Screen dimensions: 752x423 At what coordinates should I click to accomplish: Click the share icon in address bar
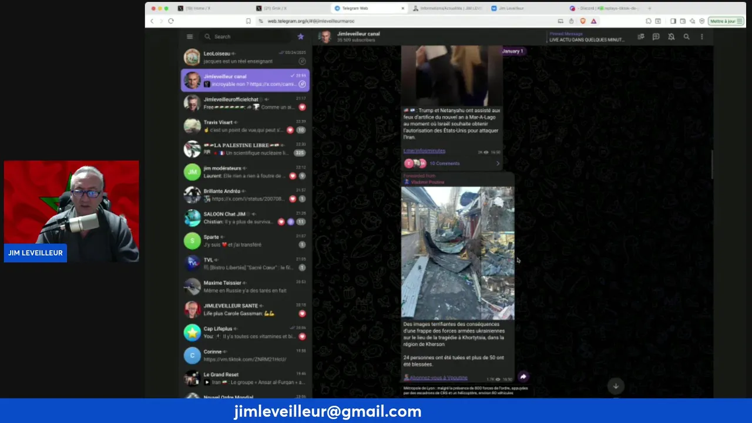pos(571,21)
